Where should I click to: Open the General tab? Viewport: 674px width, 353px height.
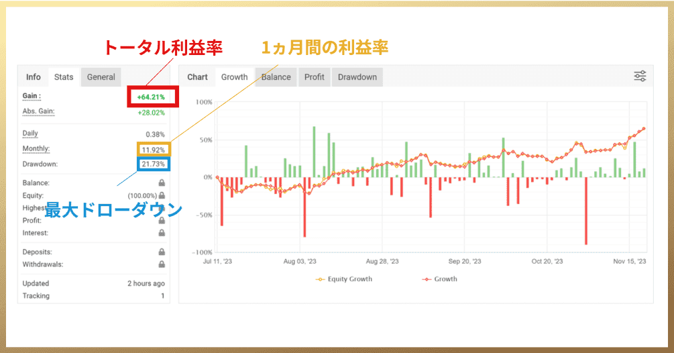click(101, 77)
